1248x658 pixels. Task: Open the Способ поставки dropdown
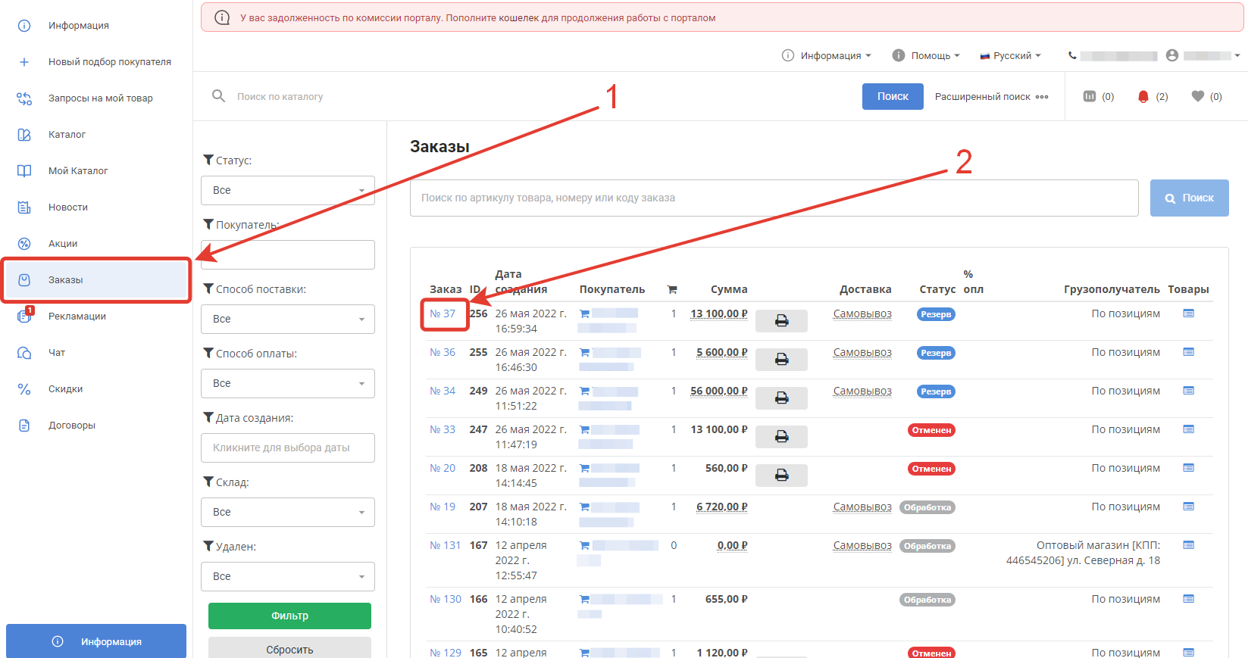(288, 319)
